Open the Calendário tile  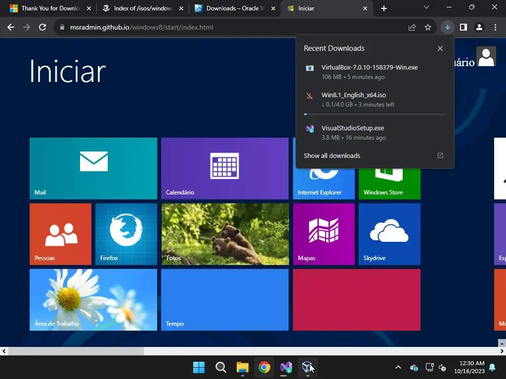225,169
